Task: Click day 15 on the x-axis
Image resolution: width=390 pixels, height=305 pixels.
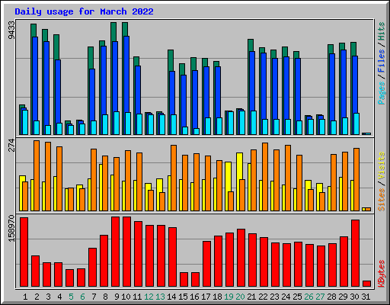Action: 183,297
